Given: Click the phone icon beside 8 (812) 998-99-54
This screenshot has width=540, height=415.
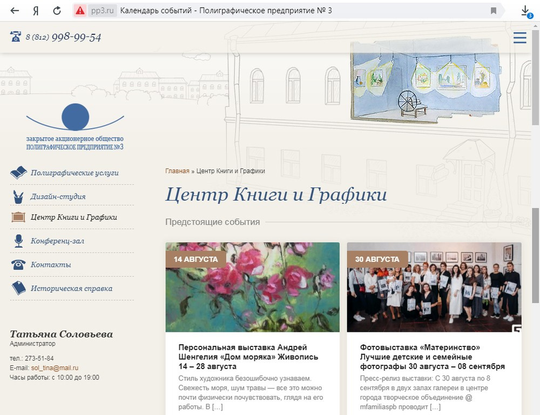Looking at the screenshot, I should (x=13, y=36).
